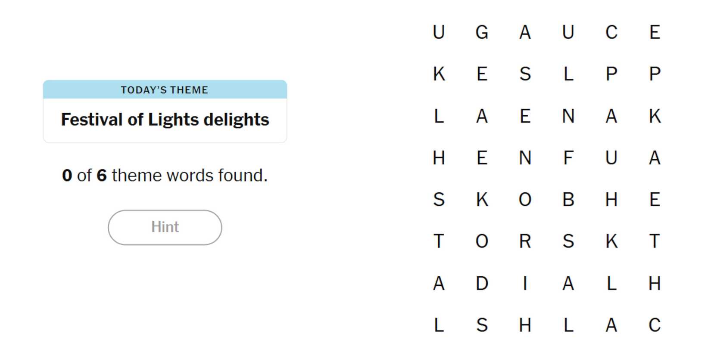
Task: Click the E in the top-right corner
Action: point(654,32)
